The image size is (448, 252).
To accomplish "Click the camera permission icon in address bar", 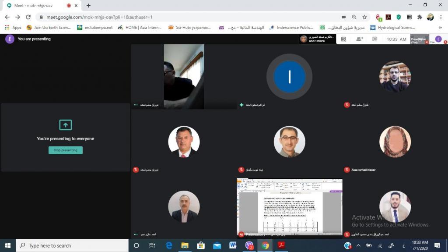I will pyautogui.click(x=343, y=17).
